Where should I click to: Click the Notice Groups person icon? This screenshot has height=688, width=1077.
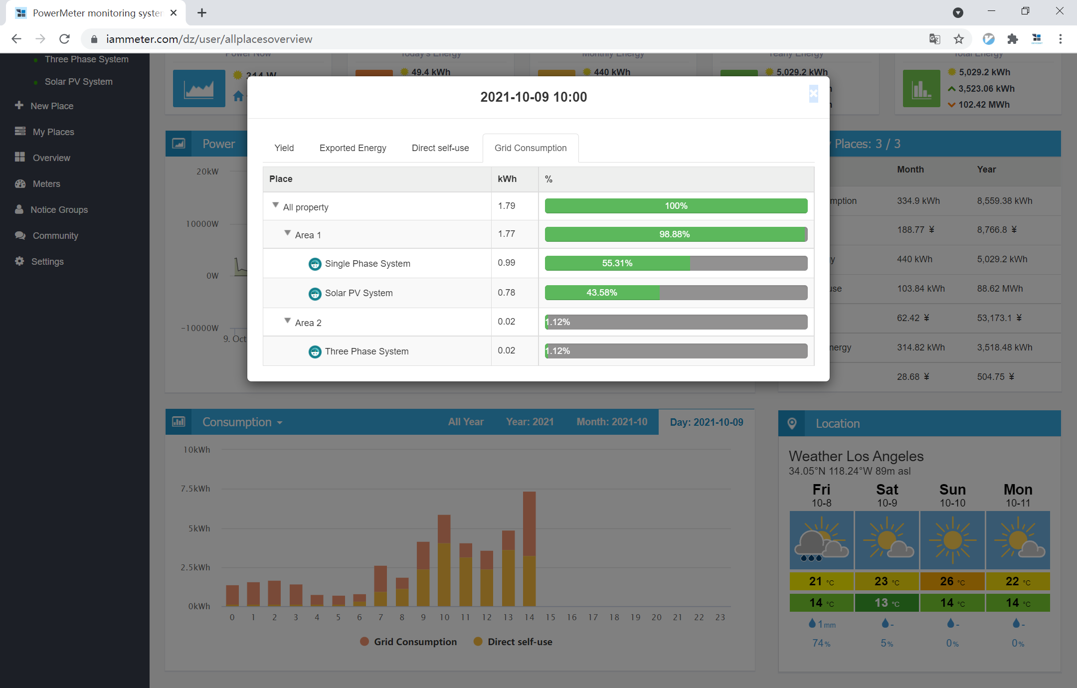pos(19,209)
